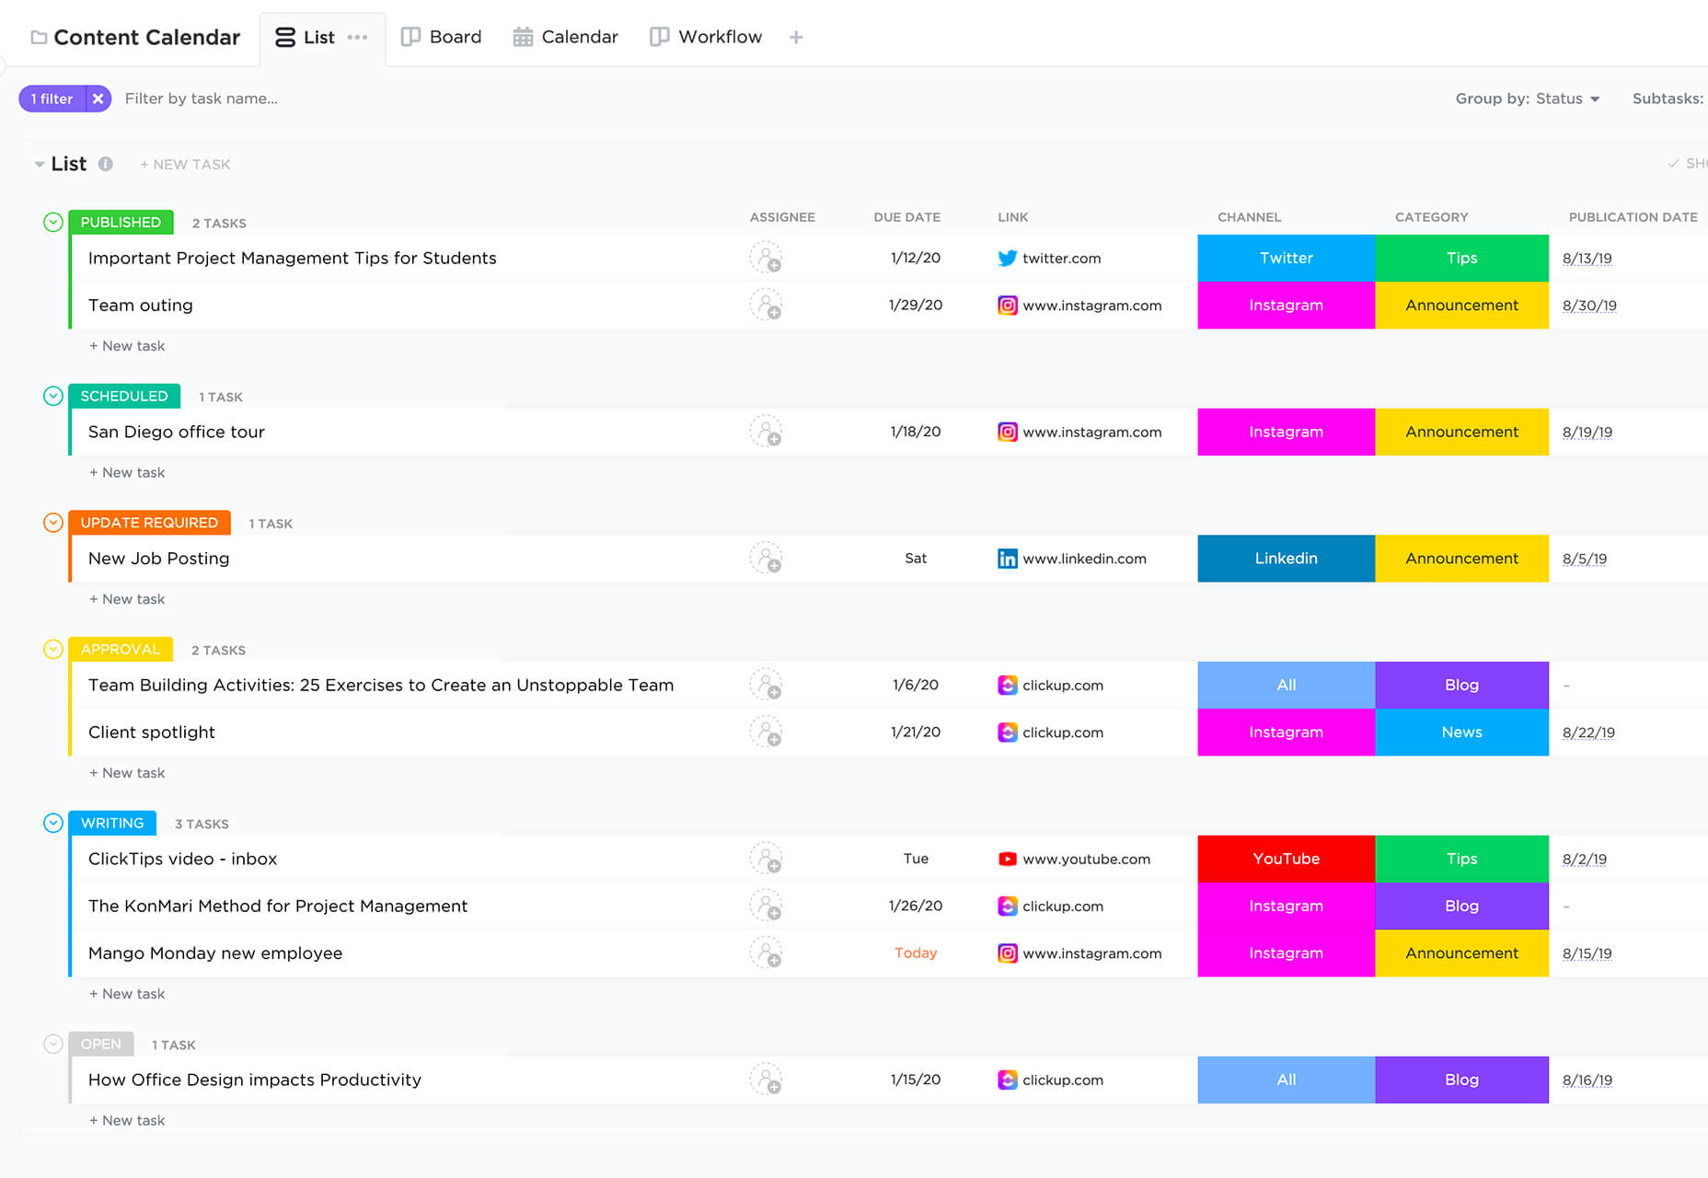Clear the active 1 filter with X
This screenshot has width=1708, height=1178.
[98, 98]
